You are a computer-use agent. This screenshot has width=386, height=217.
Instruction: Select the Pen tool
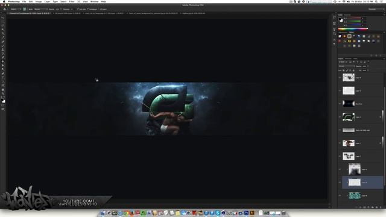3,74
